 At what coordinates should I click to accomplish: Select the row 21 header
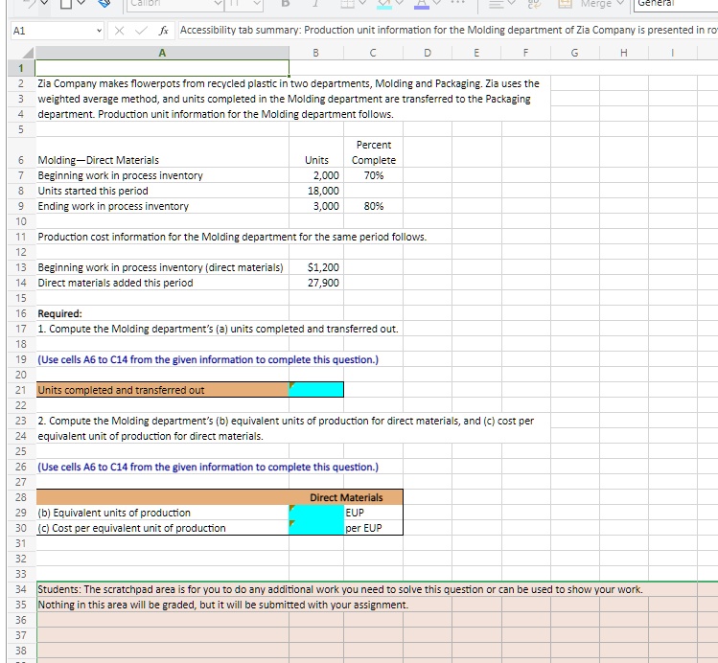pos(17,390)
